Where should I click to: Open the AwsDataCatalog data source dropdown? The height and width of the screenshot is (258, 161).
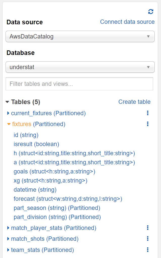point(80,36)
